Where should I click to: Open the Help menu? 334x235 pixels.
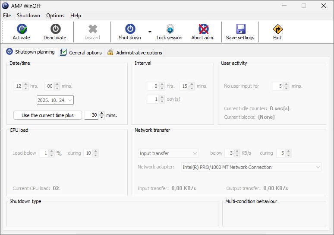coord(76,16)
